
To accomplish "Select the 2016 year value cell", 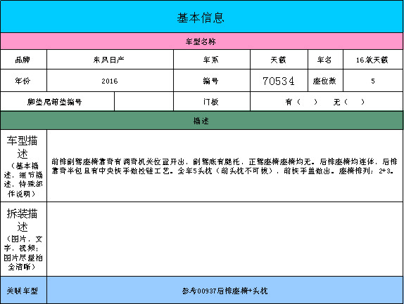I will [110, 81].
